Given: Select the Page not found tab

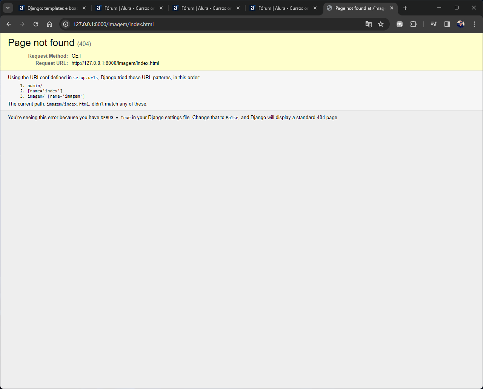Looking at the screenshot, I should point(360,8).
